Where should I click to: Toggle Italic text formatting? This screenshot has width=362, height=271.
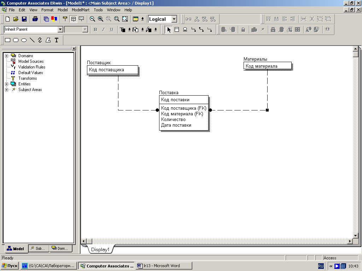click(104, 30)
